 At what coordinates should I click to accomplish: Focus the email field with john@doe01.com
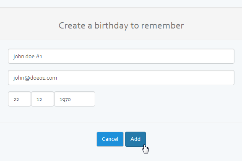pos(121,78)
